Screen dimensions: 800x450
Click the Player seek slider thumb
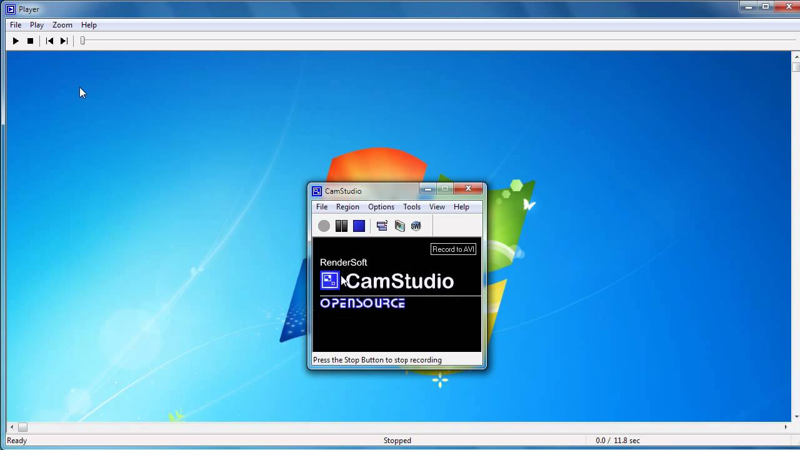82,41
